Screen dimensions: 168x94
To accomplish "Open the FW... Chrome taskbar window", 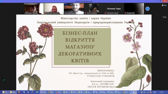I will 51,92.
